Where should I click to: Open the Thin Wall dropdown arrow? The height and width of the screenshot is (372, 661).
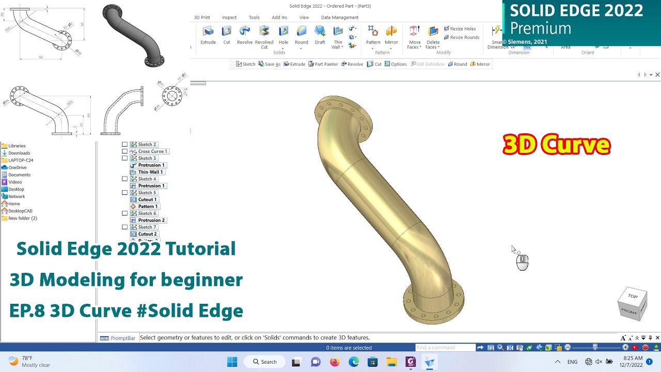click(342, 48)
